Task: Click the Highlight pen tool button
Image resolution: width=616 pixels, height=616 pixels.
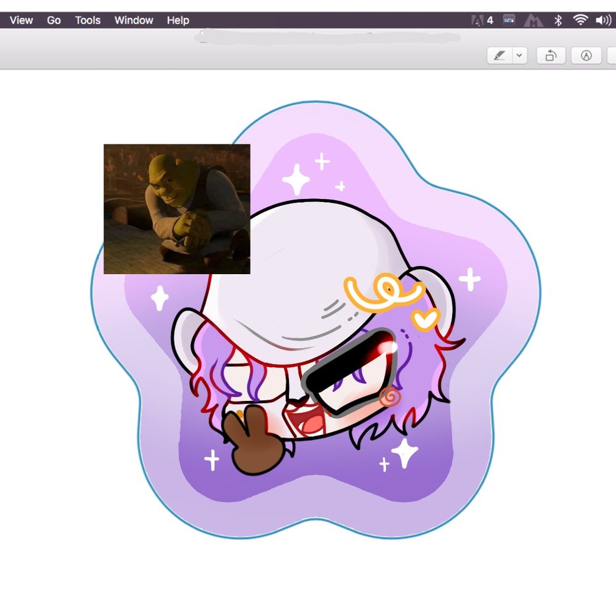Action: (500, 56)
